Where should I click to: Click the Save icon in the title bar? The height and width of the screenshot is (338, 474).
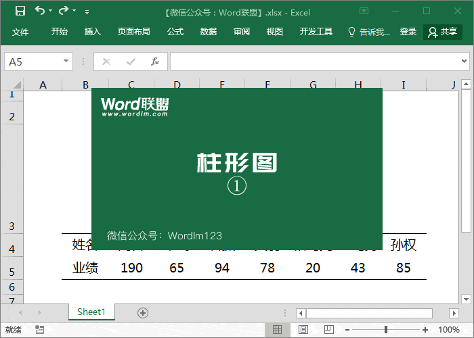click(x=20, y=11)
